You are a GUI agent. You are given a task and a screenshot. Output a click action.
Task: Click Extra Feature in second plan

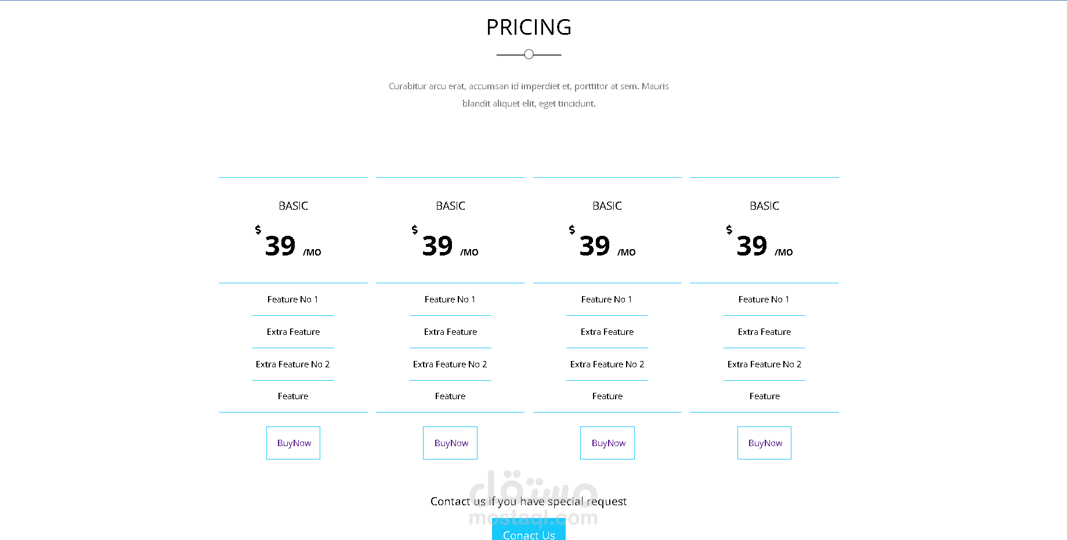click(x=450, y=332)
